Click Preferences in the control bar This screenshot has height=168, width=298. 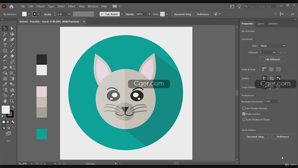tap(203, 14)
